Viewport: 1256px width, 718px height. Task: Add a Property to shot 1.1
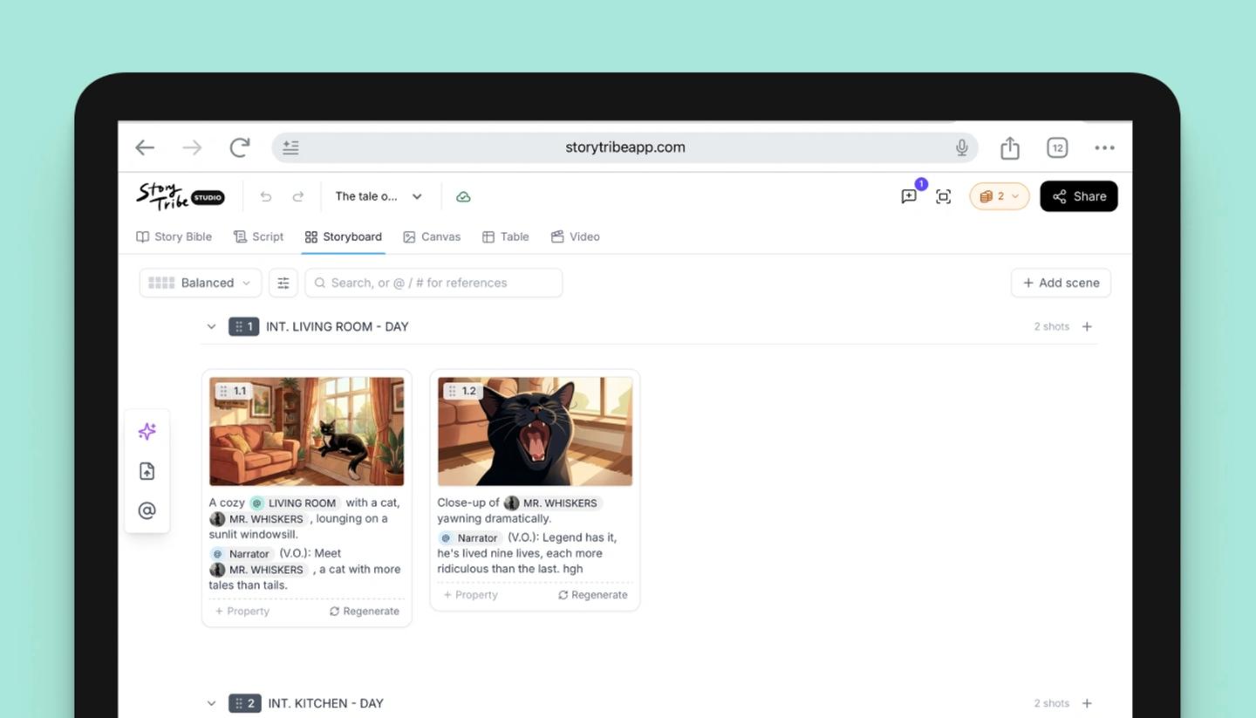[x=242, y=612]
